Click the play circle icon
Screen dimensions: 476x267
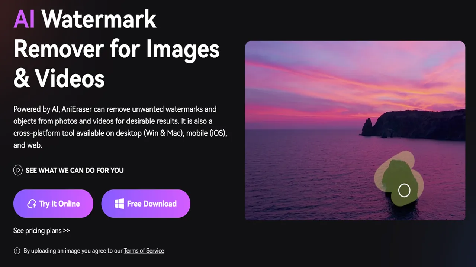[18, 170]
